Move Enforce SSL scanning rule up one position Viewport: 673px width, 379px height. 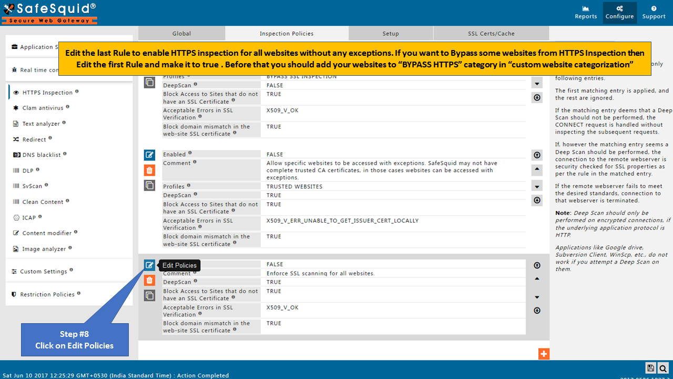point(537,279)
